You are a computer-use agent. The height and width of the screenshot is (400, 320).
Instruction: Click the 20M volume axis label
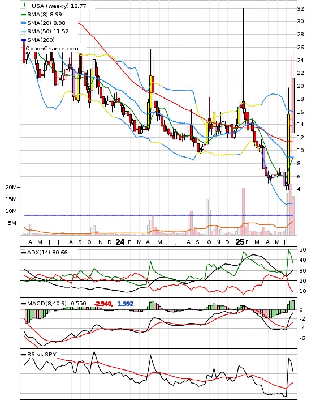tap(11, 187)
